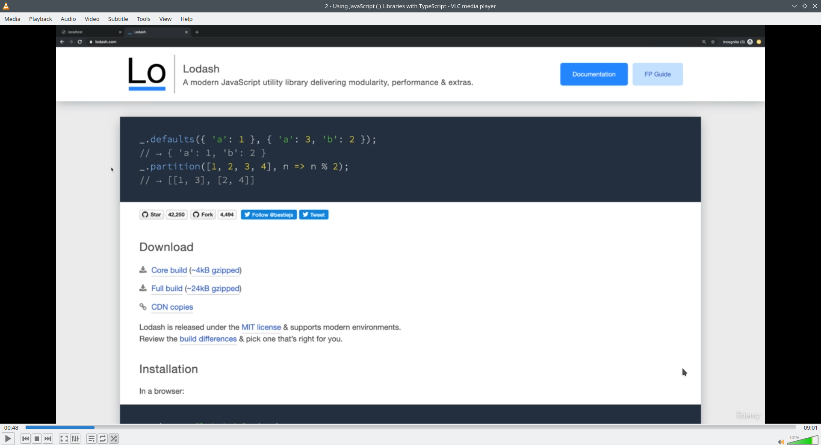Click the GitHub Star button
This screenshot has height=445, width=821.
pos(151,215)
